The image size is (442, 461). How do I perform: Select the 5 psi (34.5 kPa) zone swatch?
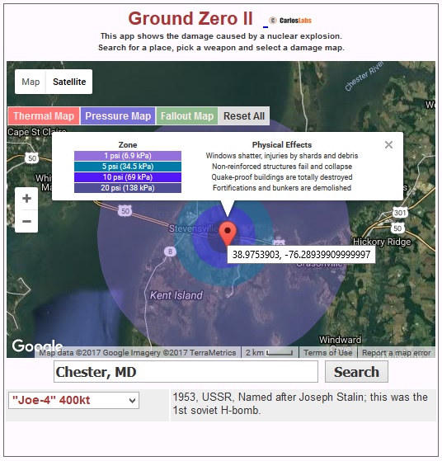pos(128,167)
